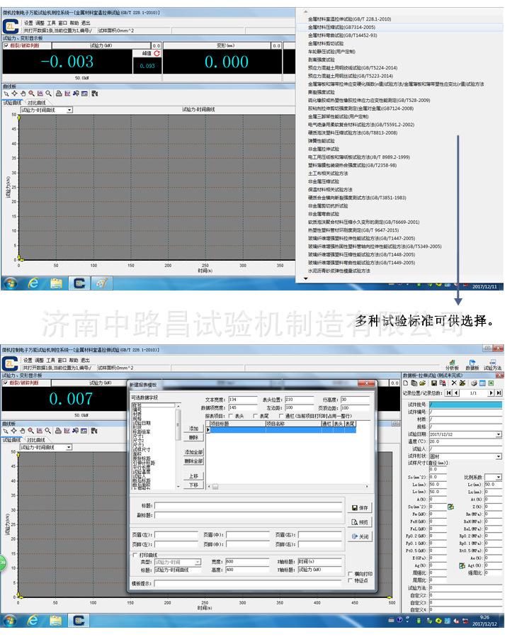This screenshot has width=505, height=637.
Task: Jump to first record with navigation arrow
Action: pos(448,393)
